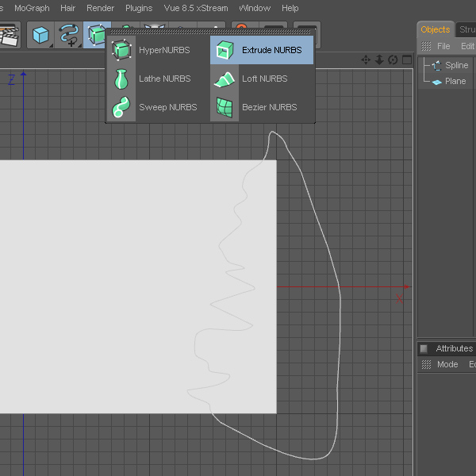476x476 pixels.
Task: Select Extrude NURBS from the popup
Action: [x=261, y=50]
